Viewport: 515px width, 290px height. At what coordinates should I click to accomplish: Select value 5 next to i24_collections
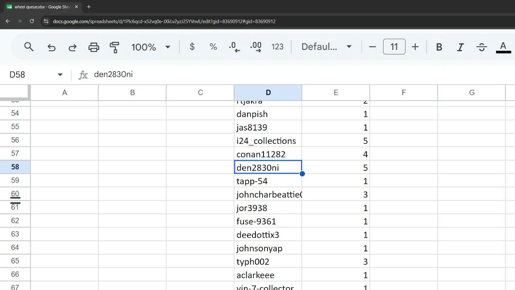(x=336, y=141)
